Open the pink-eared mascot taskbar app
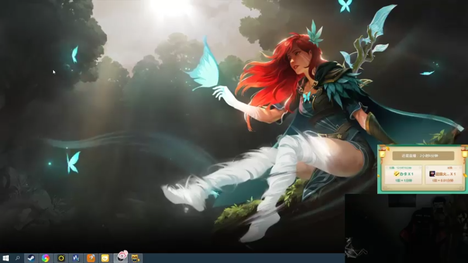This screenshot has width=468, height=263. (121, 257)
